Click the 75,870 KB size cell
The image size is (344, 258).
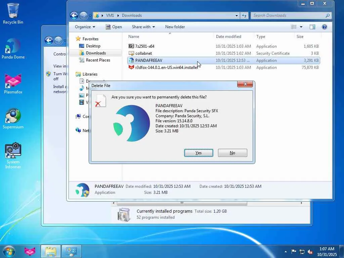(310, 67)
